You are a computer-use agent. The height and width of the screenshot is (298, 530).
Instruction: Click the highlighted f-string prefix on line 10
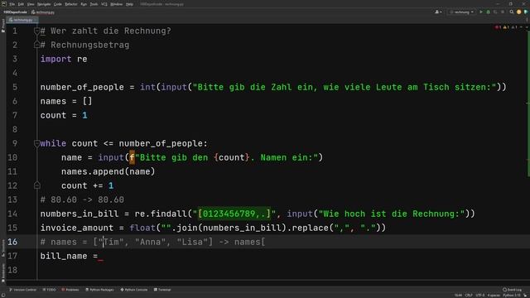point(132,157)
